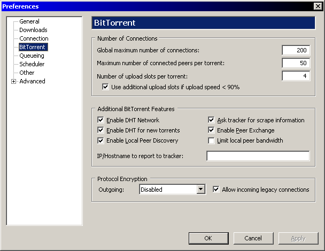Select the BitTorrent tree item

[x=33, y=47]
